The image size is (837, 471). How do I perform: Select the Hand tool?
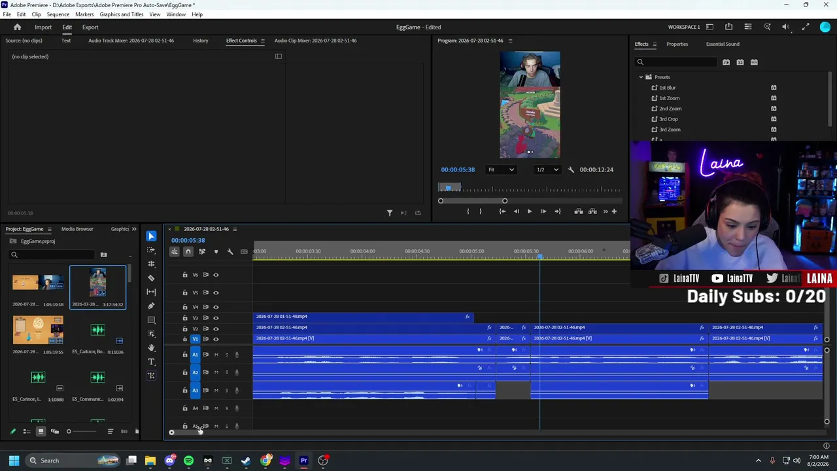[151, 347]
